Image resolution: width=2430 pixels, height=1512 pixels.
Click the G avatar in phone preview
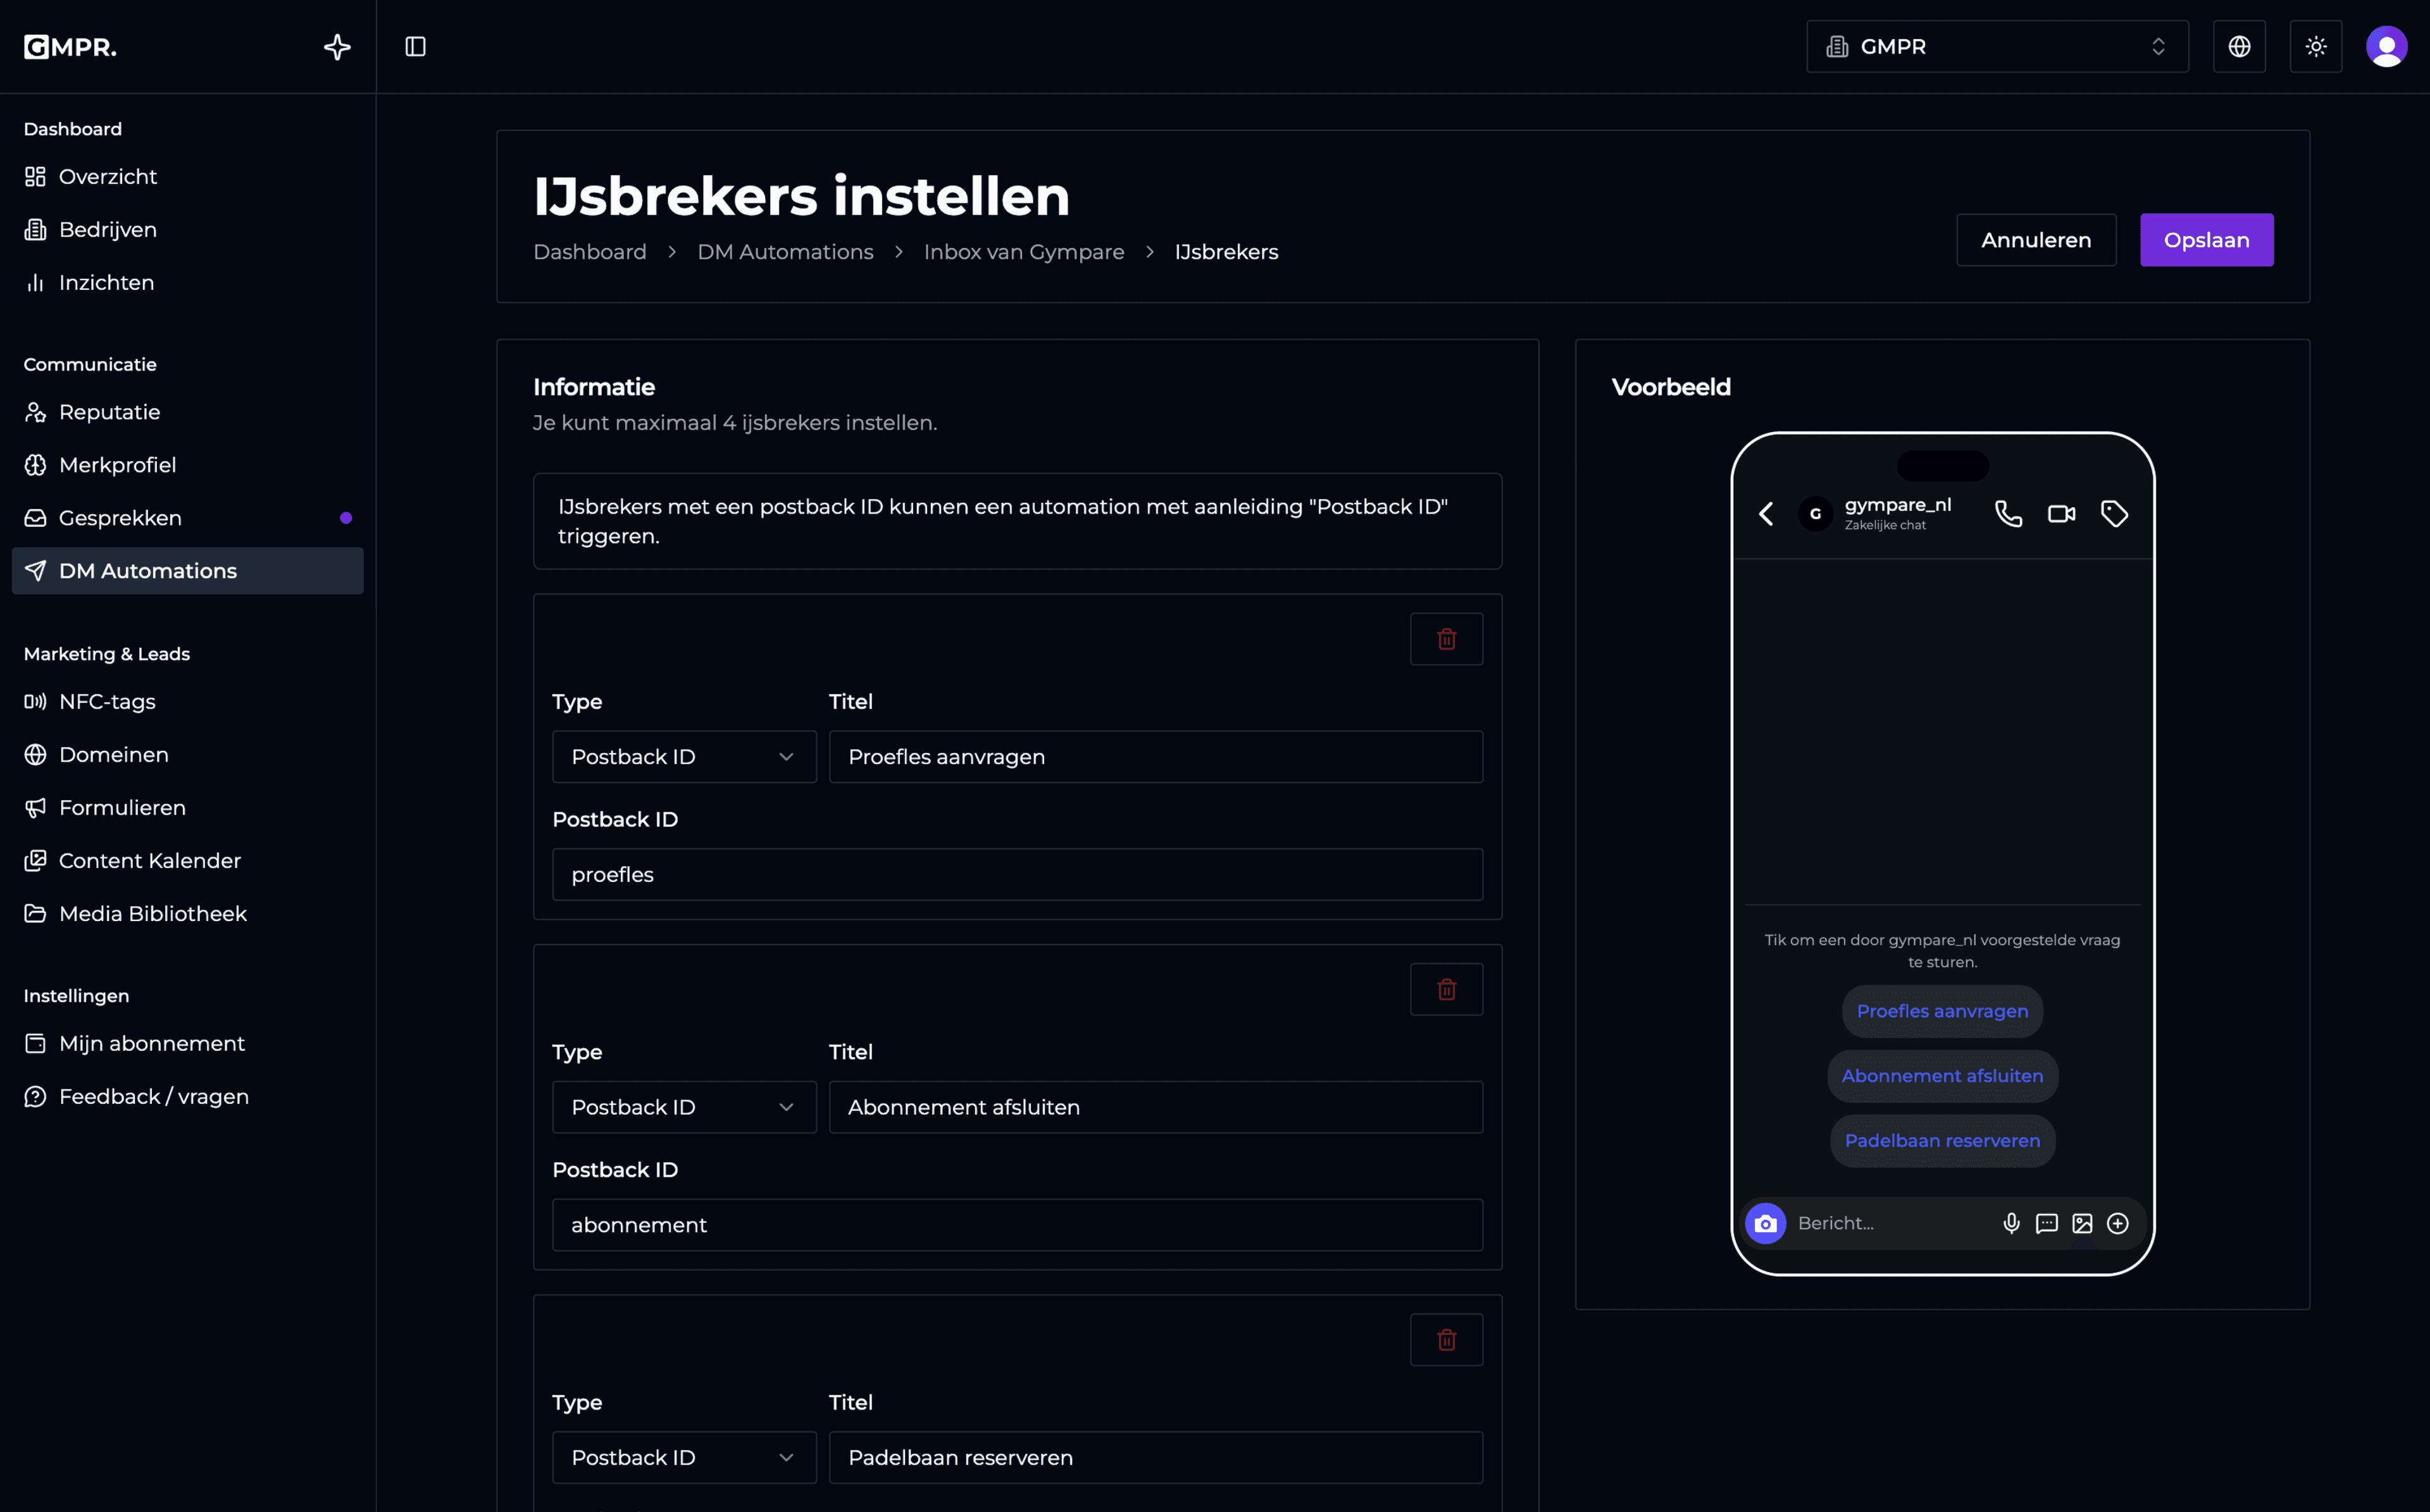pos(1815,514)
